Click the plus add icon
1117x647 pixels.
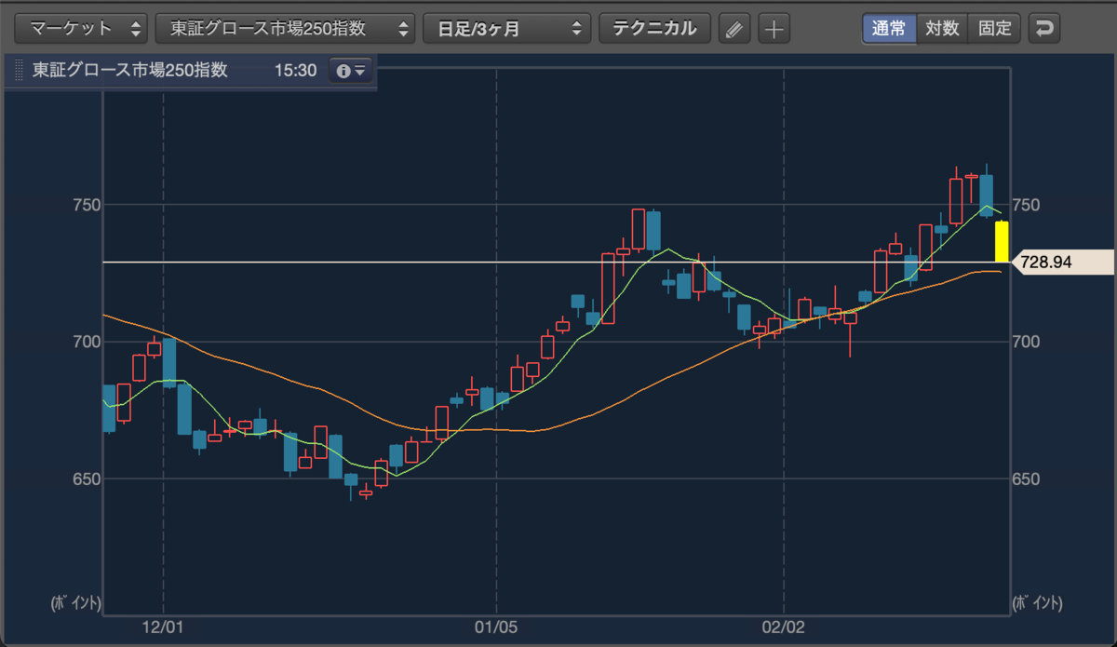click(x=774, y=29)
